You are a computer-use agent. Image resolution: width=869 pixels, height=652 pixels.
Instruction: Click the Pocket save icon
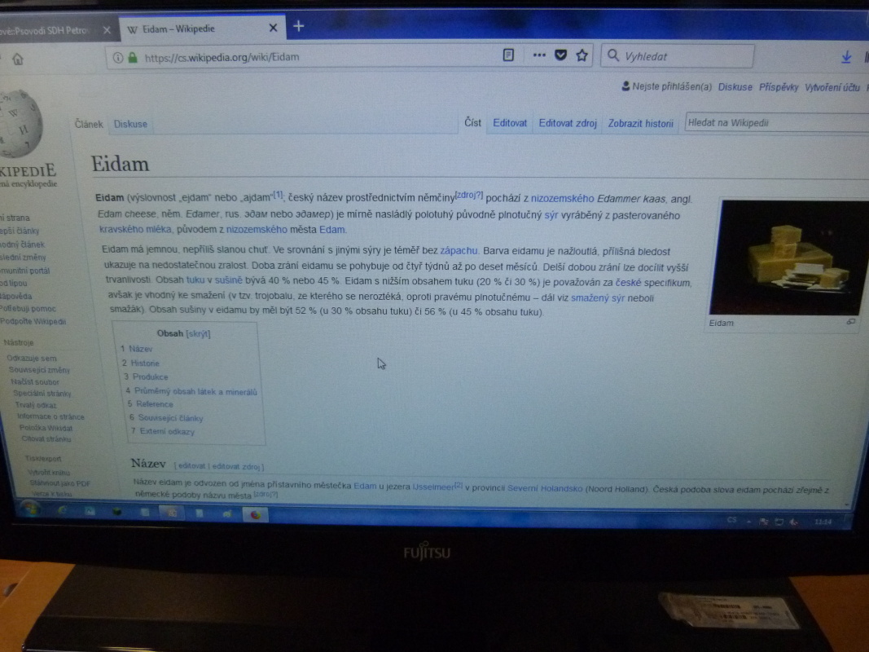[560, 55]
